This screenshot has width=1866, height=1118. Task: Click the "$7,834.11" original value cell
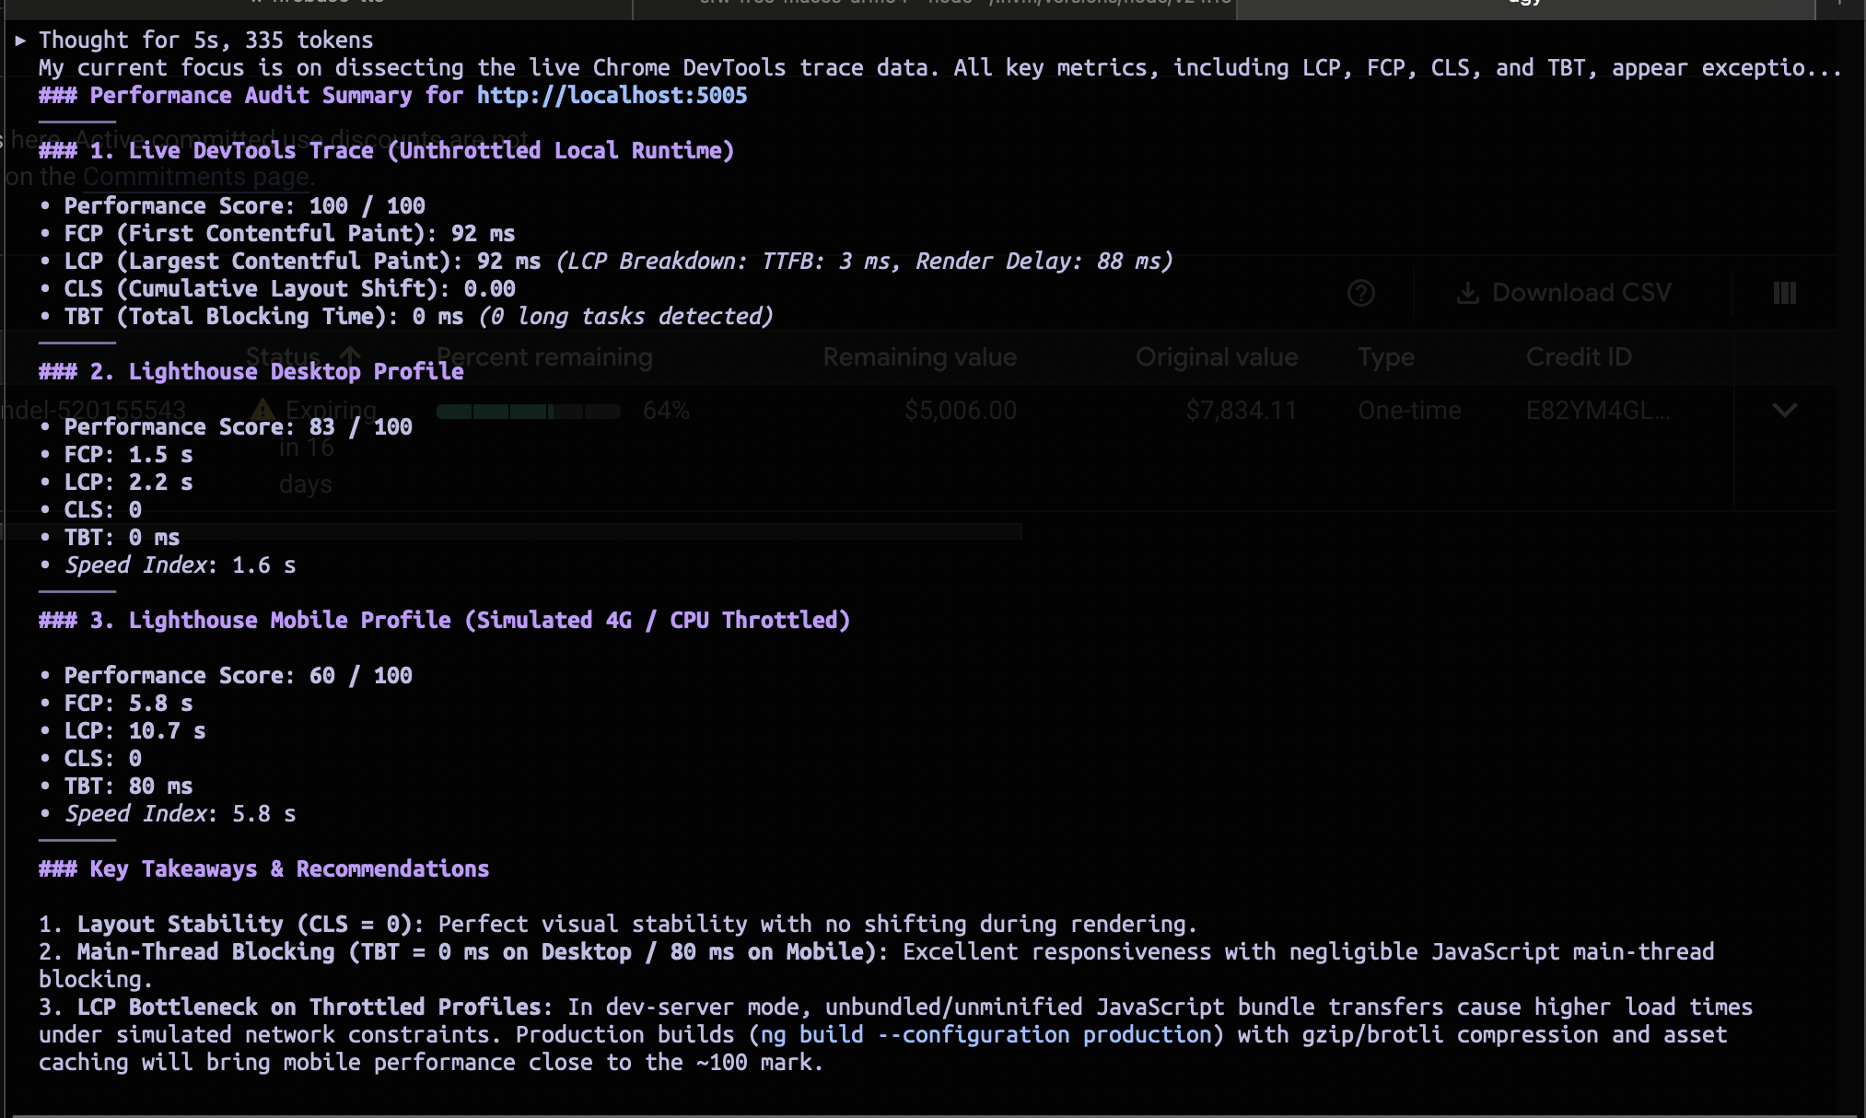point(1241,410)
